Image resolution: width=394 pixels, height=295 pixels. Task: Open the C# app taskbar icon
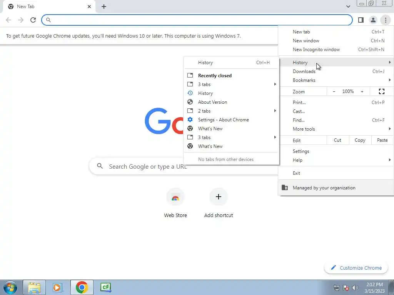(105, 287)
